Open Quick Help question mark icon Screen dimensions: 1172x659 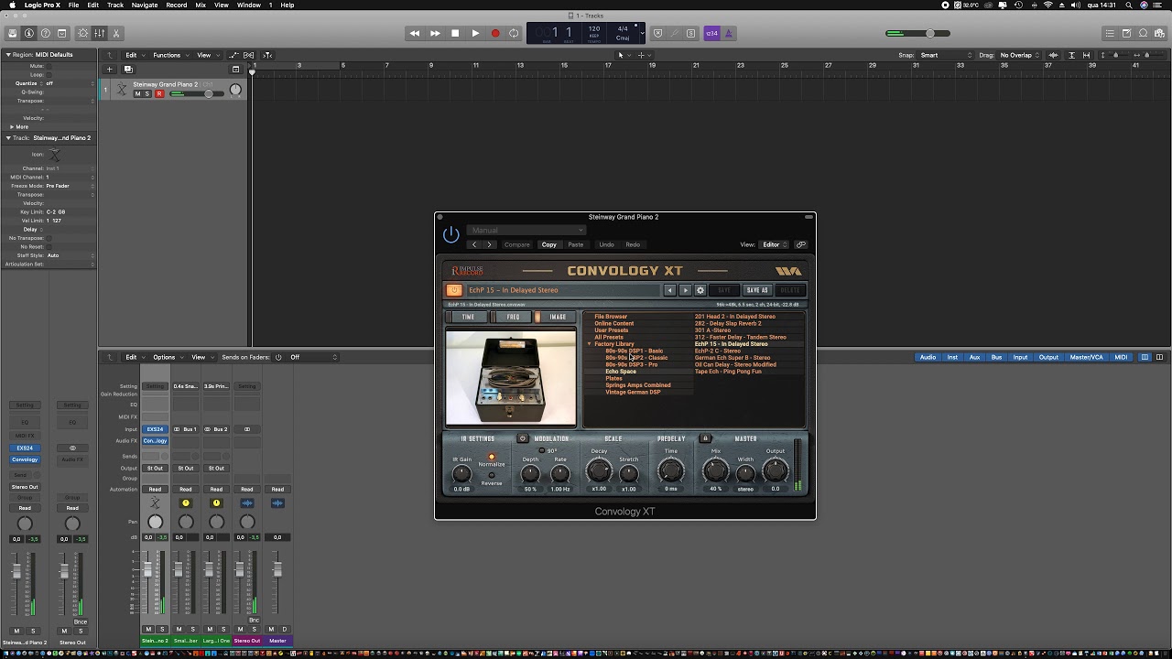tap(46, 34)
